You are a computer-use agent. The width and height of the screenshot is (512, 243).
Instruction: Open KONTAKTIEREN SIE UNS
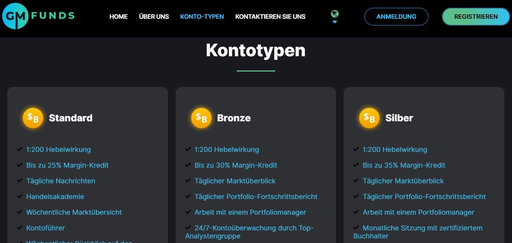[270, 16]
